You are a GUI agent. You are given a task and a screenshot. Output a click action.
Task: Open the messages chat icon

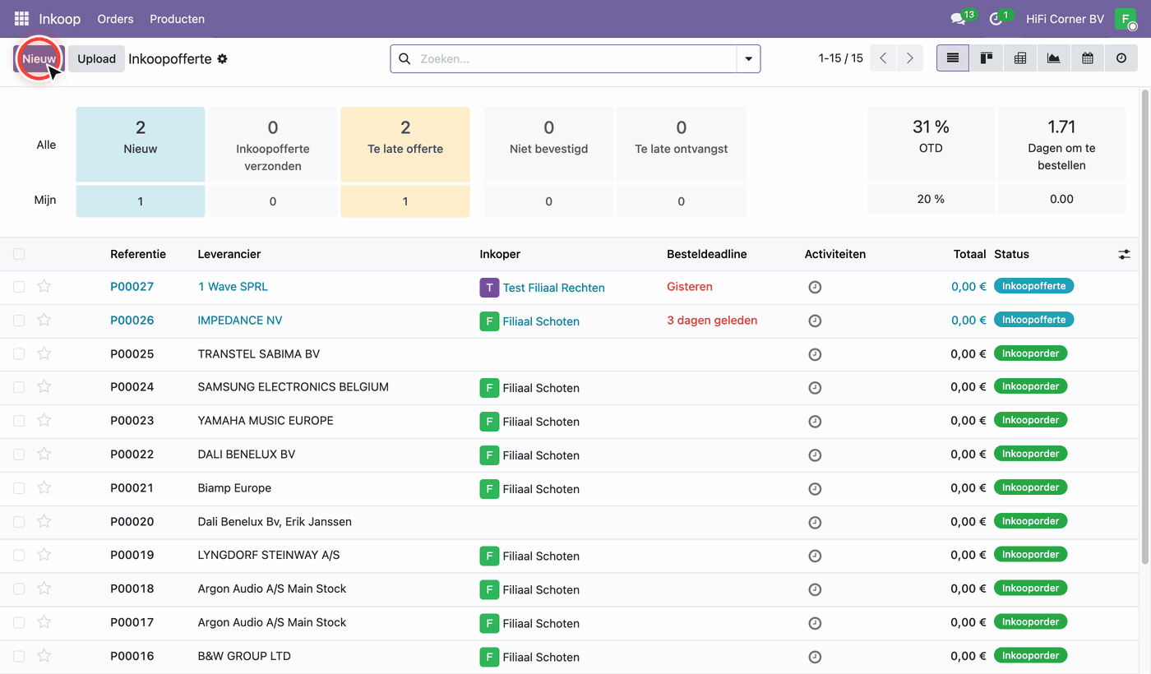(x=958, y=18)
